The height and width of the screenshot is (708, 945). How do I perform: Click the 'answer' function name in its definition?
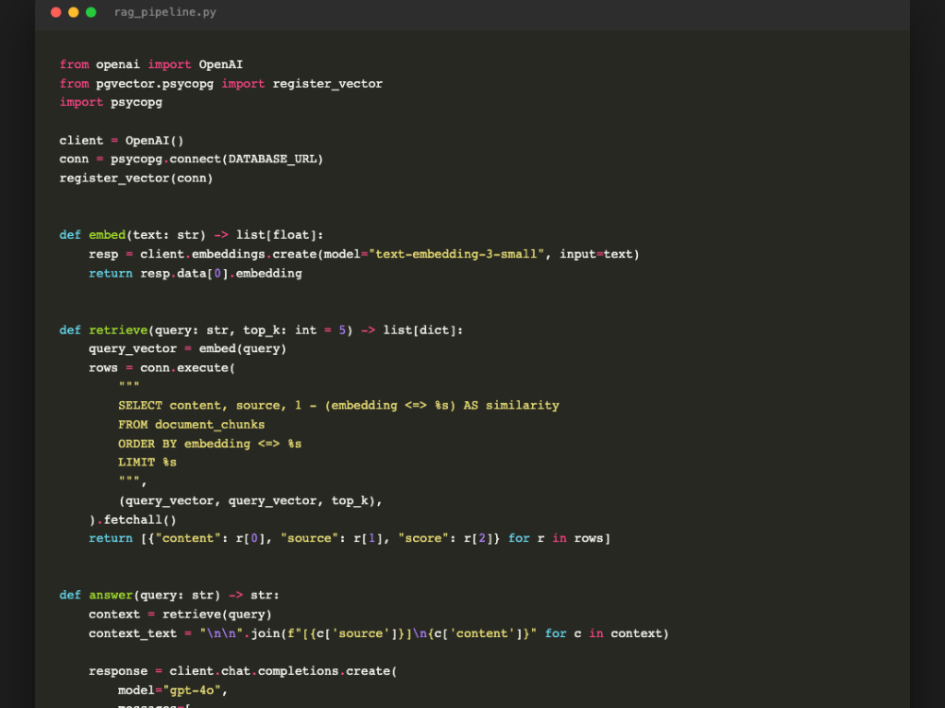[x=111, y=595]
